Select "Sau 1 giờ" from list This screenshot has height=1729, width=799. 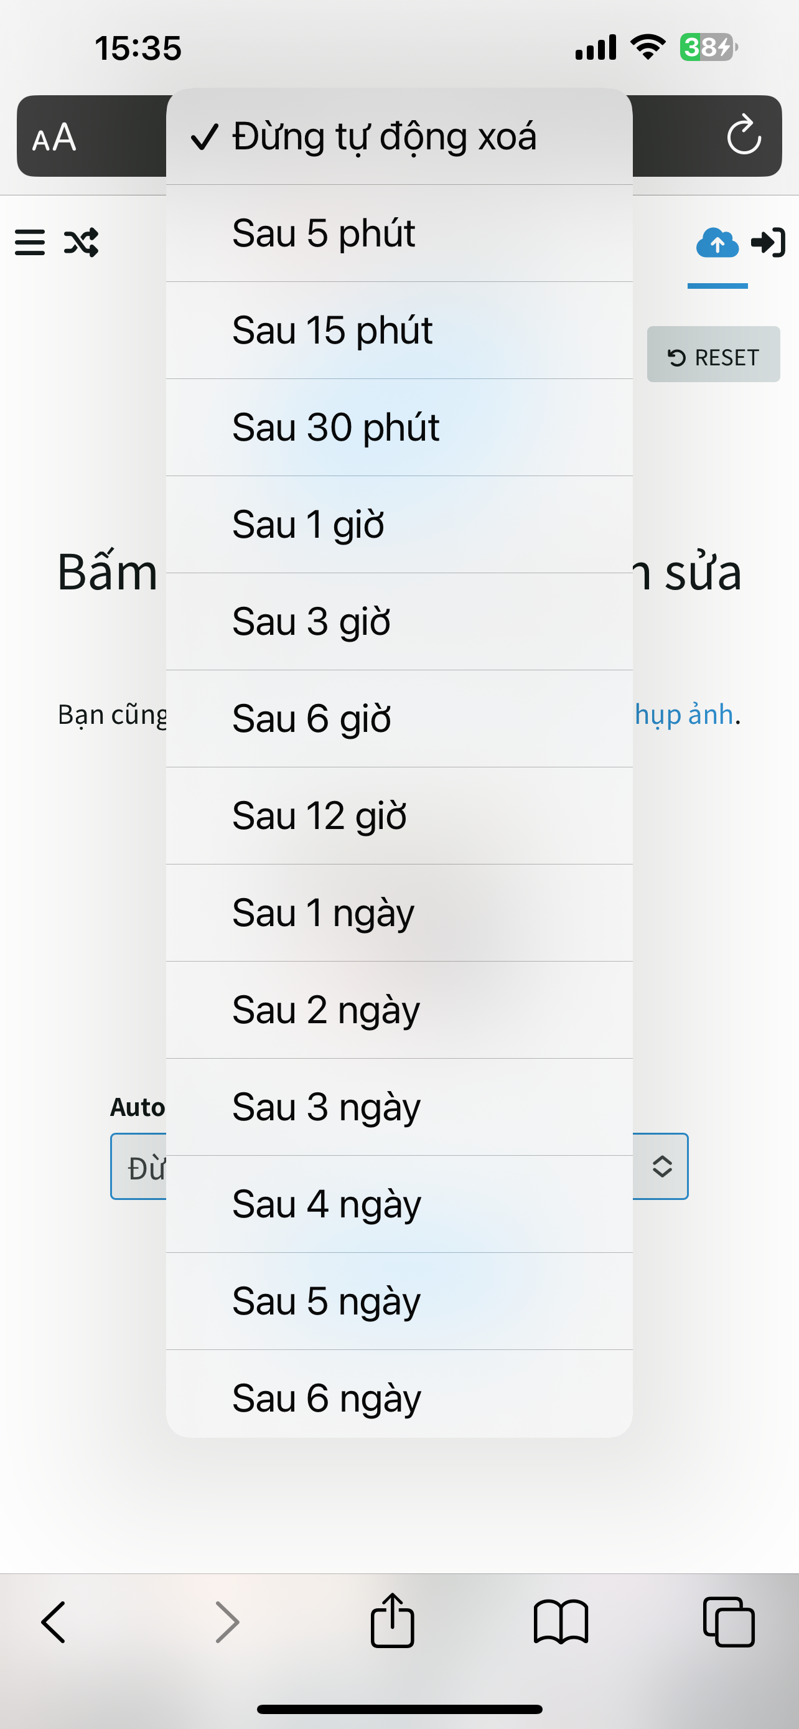[398, 525]
